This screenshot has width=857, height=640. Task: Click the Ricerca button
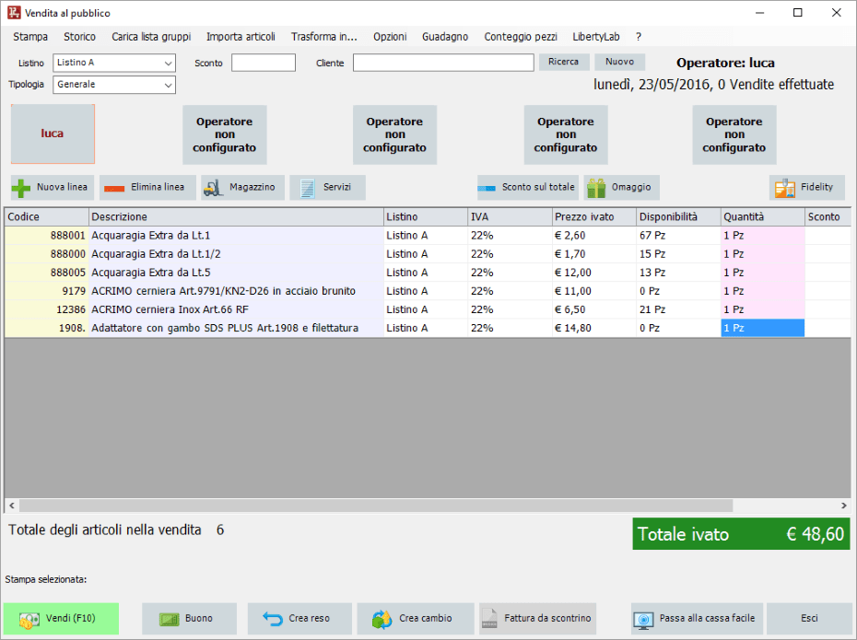click(x=564, y=62)
